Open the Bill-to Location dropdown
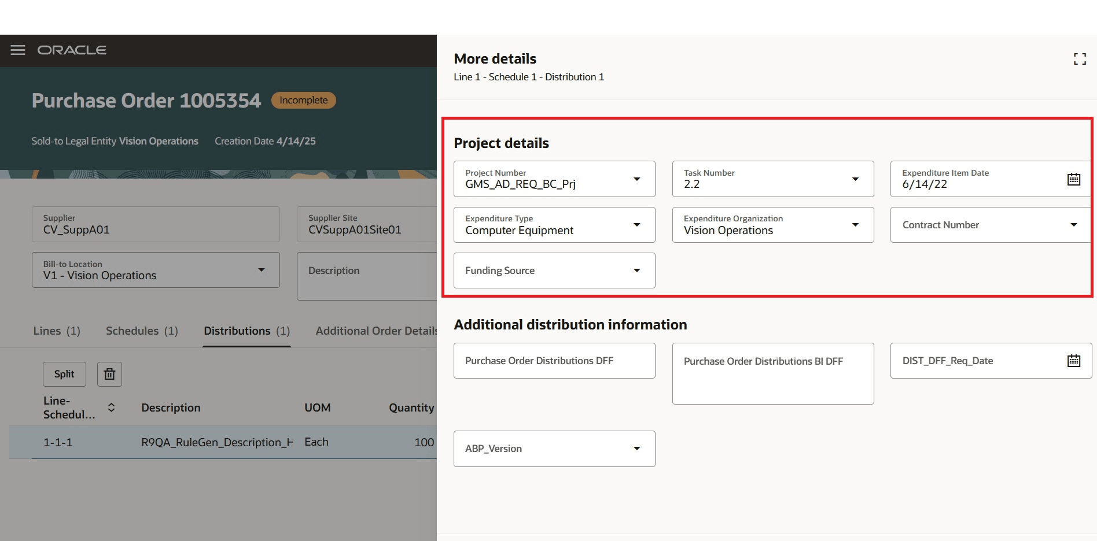 (261, 270)
